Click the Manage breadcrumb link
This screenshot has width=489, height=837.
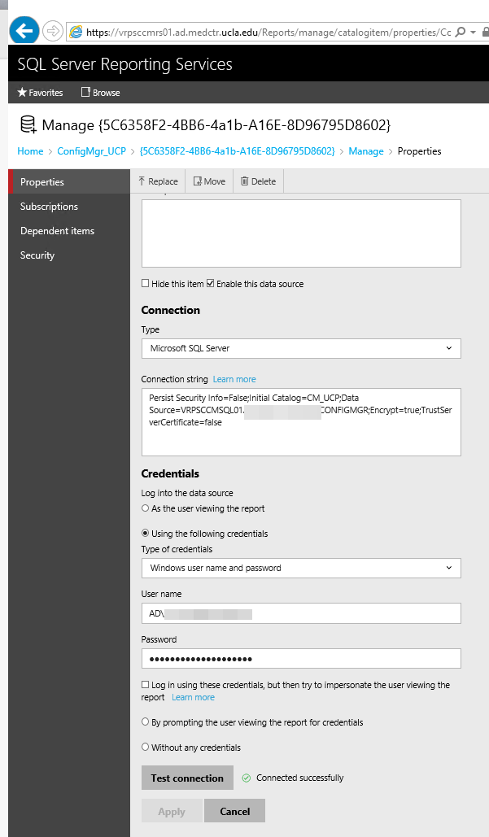tap(365, 151)
